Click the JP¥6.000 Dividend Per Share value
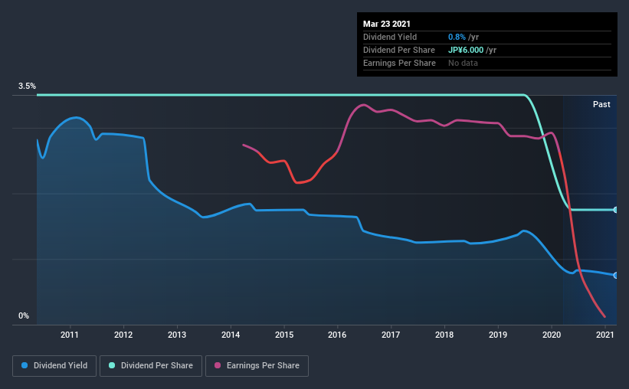 466,50
